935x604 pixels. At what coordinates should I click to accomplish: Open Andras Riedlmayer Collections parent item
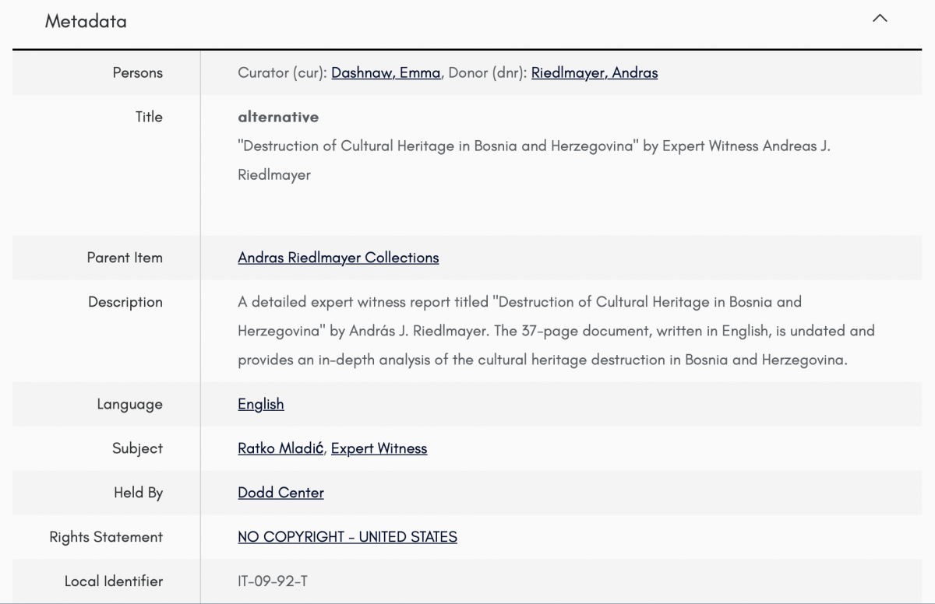tap(338, 258)
